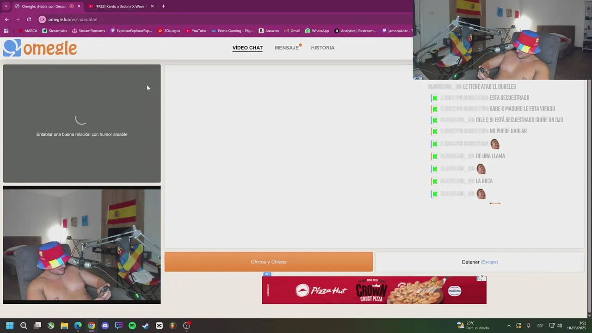592x333 pixels.
Task: Switch to the Kardo x 3robi browser tab
Action: tap(119, 6)
